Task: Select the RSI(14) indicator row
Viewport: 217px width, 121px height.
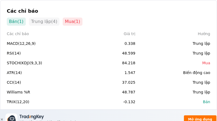Action: pyautogui.click(x=108, y=53)
